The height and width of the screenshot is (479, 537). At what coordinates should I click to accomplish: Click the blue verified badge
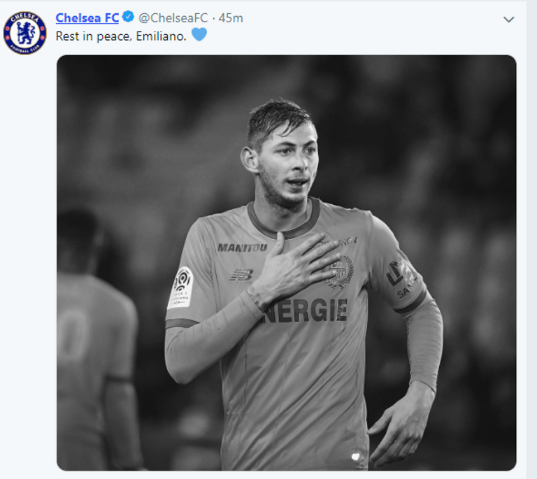click(128, 17)
